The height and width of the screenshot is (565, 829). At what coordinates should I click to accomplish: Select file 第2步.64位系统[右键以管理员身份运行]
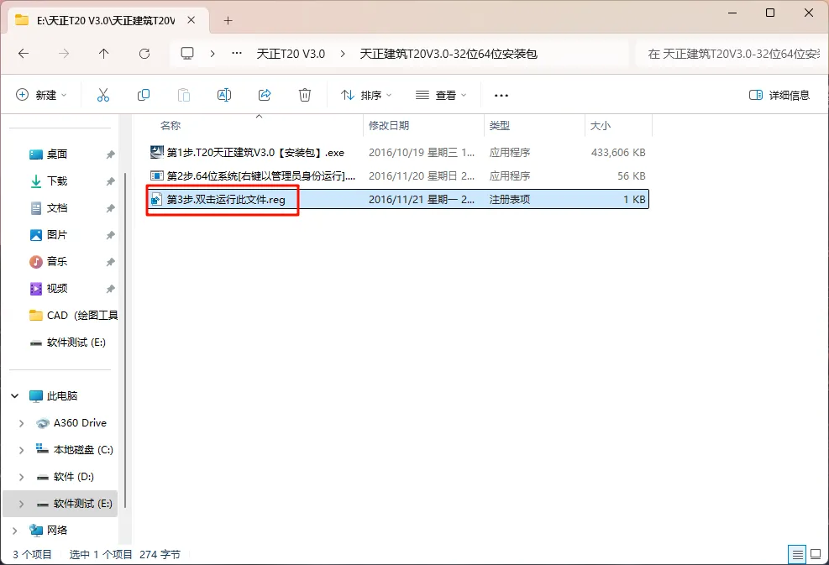[397, 175]
